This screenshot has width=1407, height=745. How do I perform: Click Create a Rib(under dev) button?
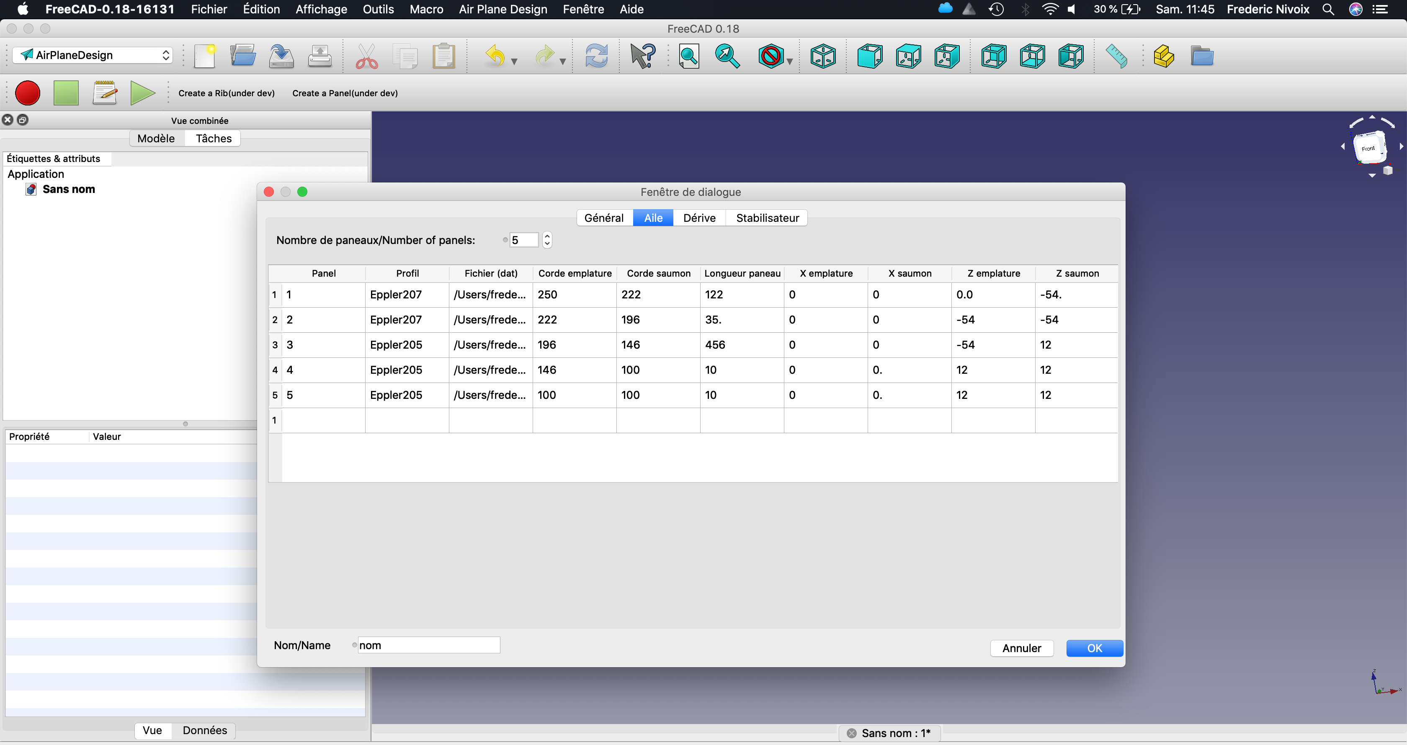[x=226, y=93]
